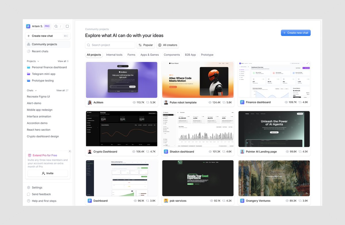Open the Shadcn dashboard thumbnail
Viewport: 345px width, 225px height.
point(198,129)
